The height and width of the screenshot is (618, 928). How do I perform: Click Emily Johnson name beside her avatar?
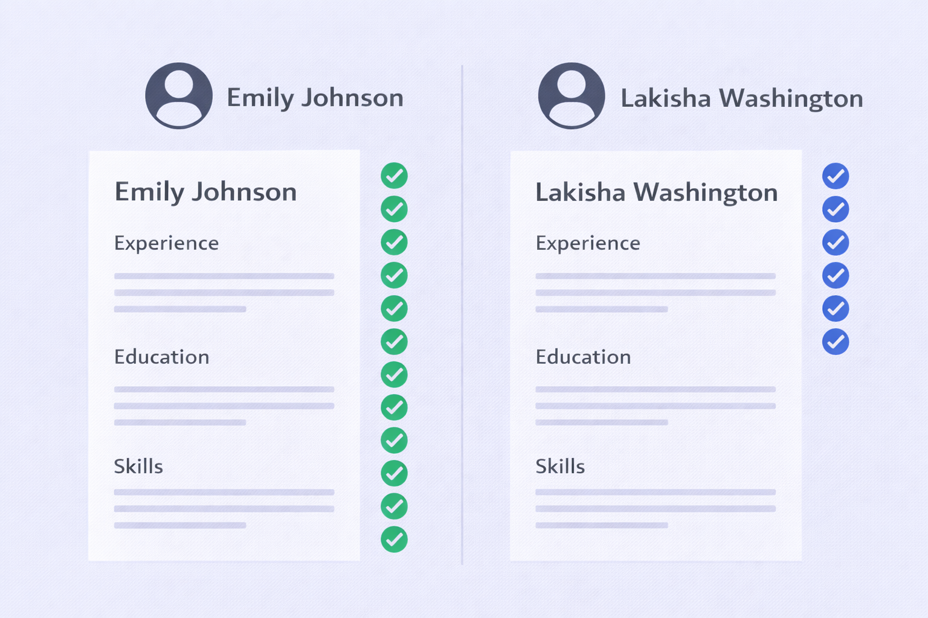[x=315, y=98]
